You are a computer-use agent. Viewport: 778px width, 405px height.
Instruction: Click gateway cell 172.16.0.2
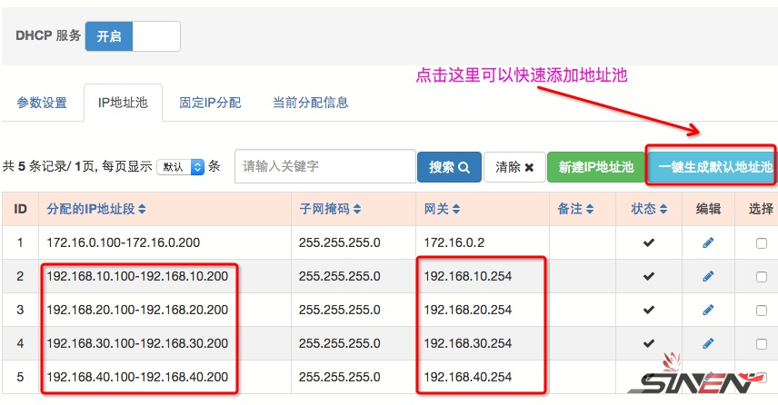coord(454,242)
